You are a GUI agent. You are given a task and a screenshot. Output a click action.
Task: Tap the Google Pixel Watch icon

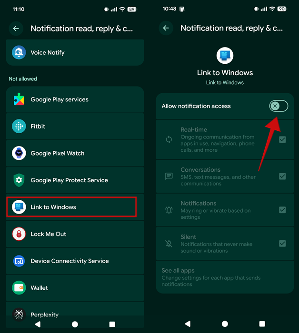click(x=19, y=153)
